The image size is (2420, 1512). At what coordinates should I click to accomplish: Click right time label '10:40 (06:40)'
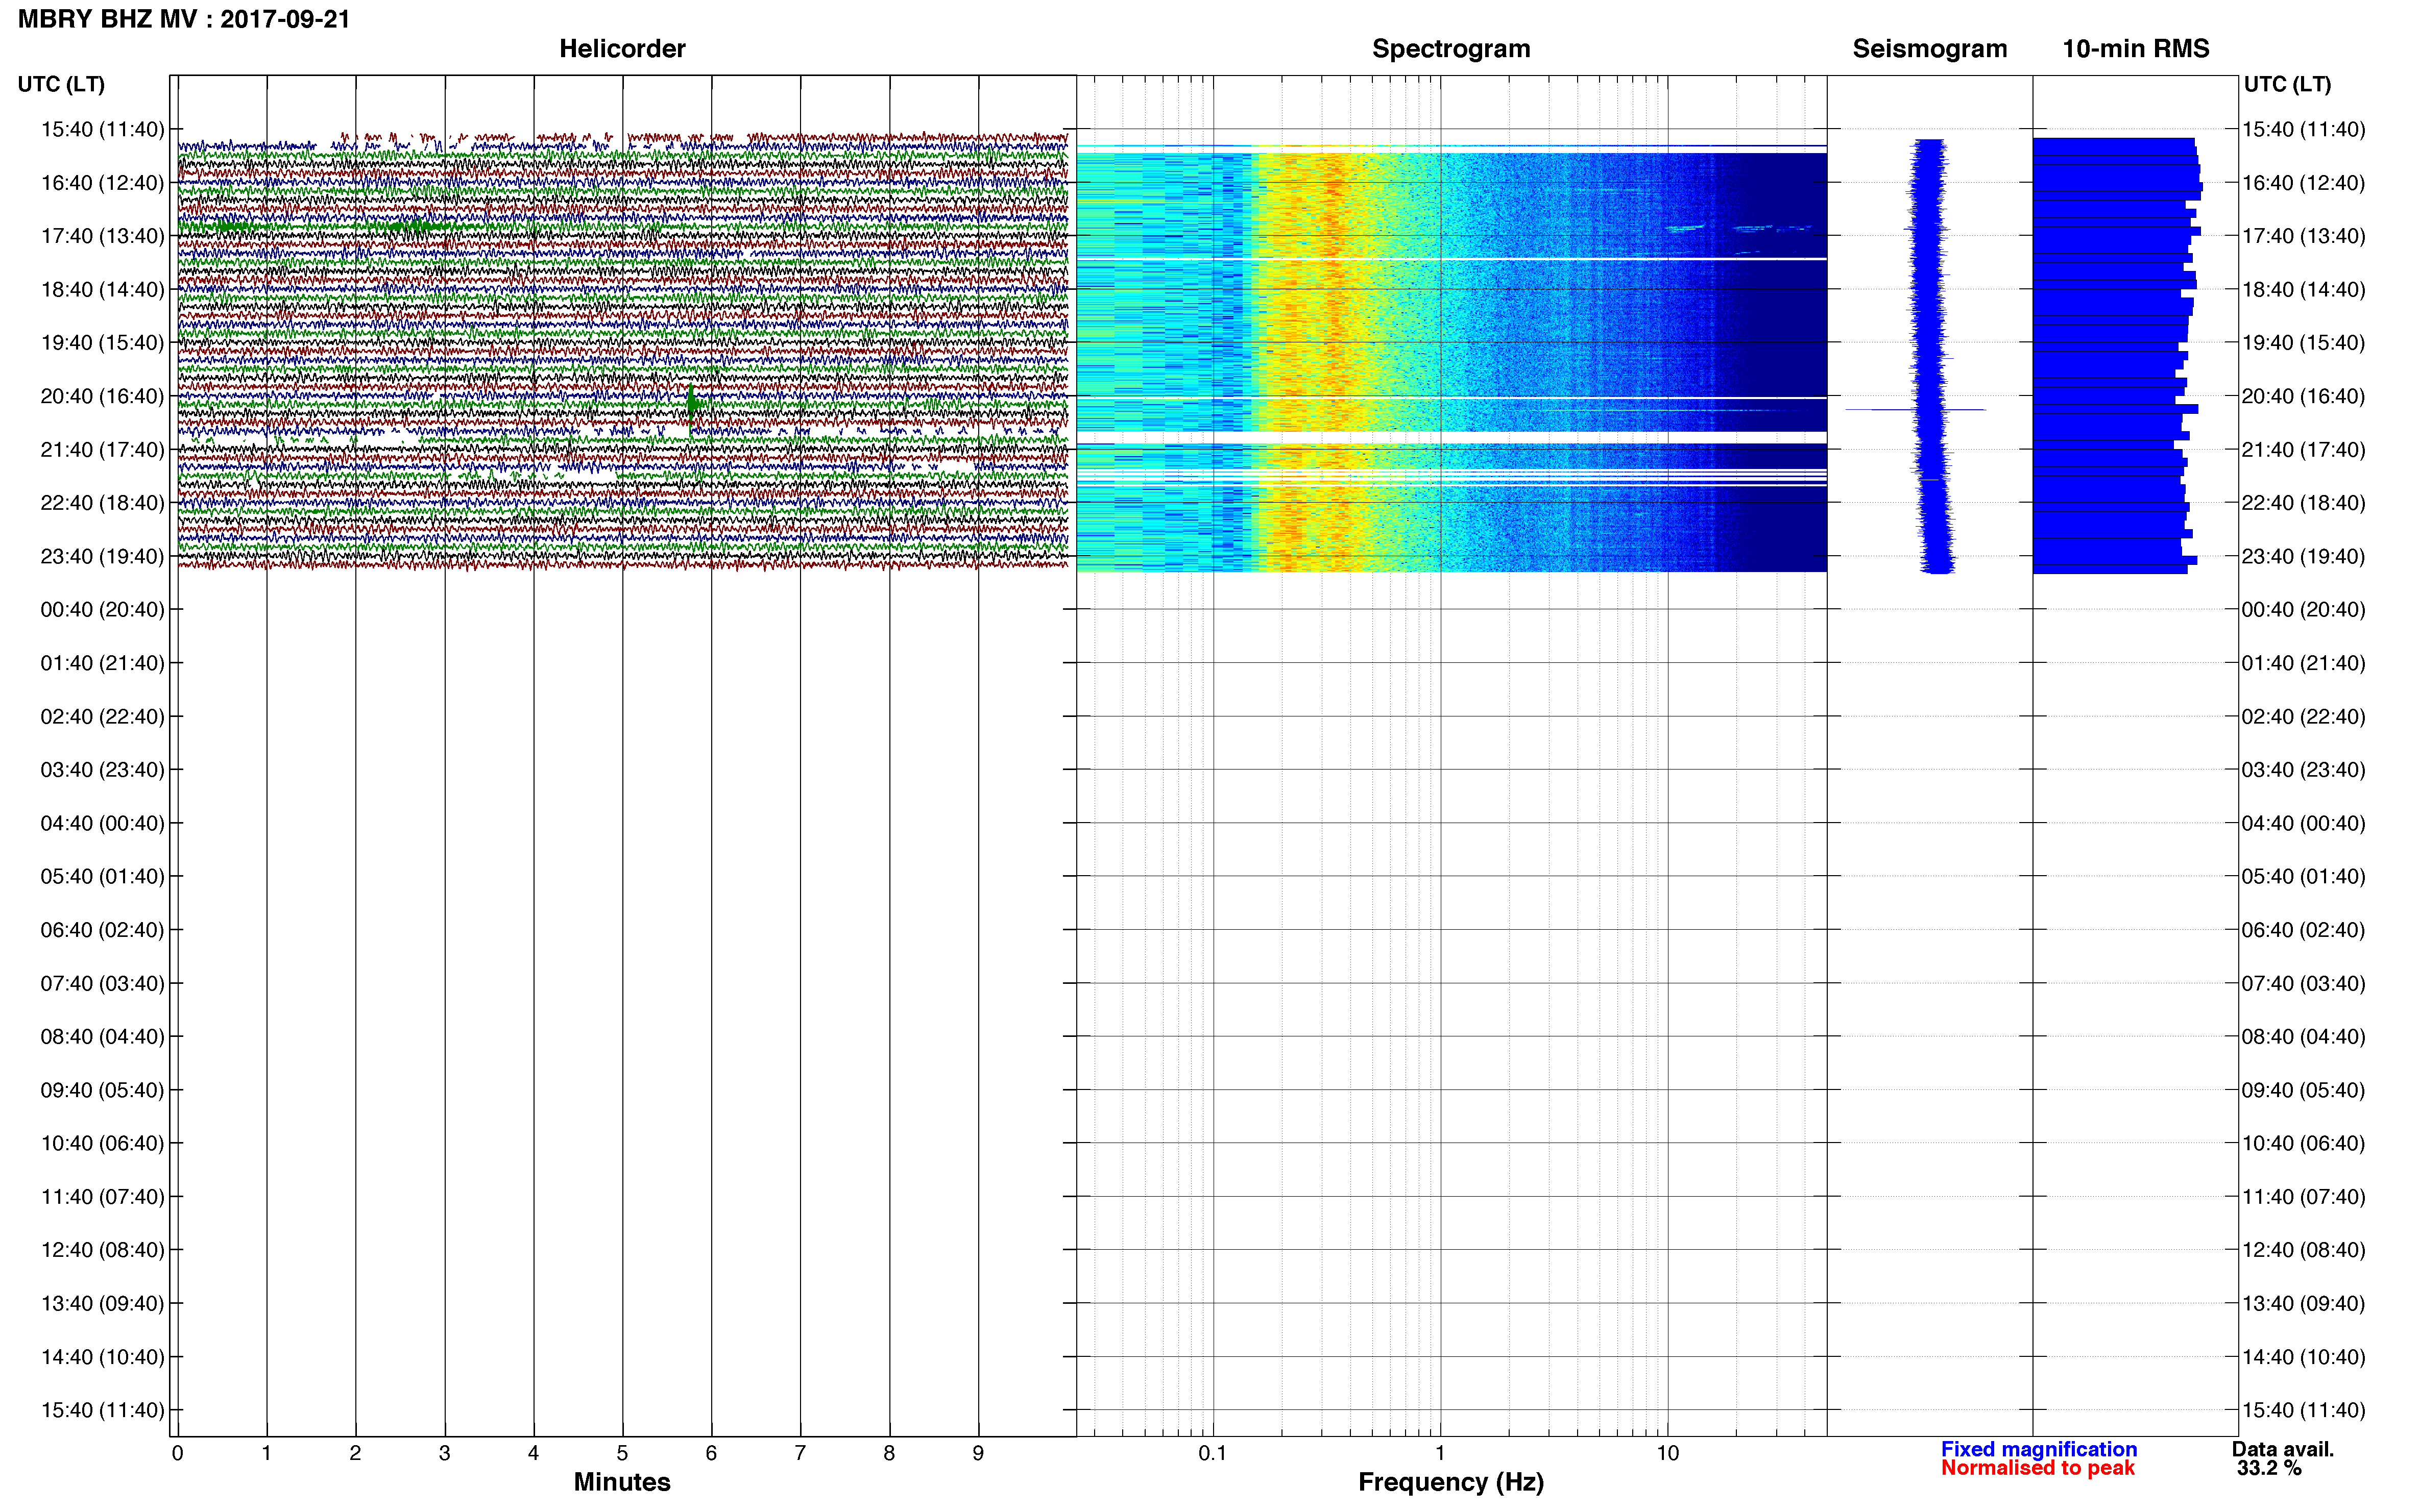coord(2303,1143)
